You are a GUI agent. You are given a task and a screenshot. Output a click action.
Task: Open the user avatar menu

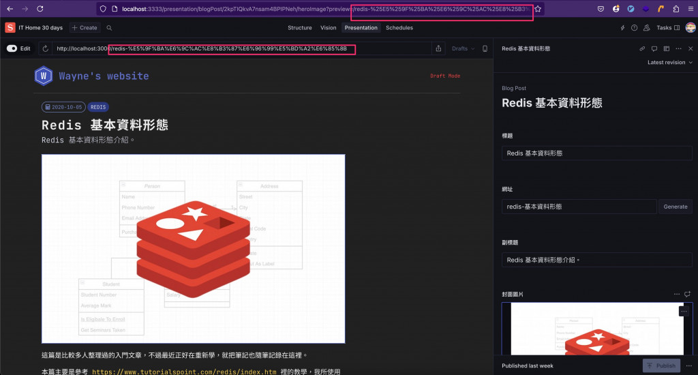[691, 27]
